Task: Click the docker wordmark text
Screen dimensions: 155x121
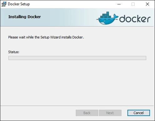Action: [x=135, y=19]
